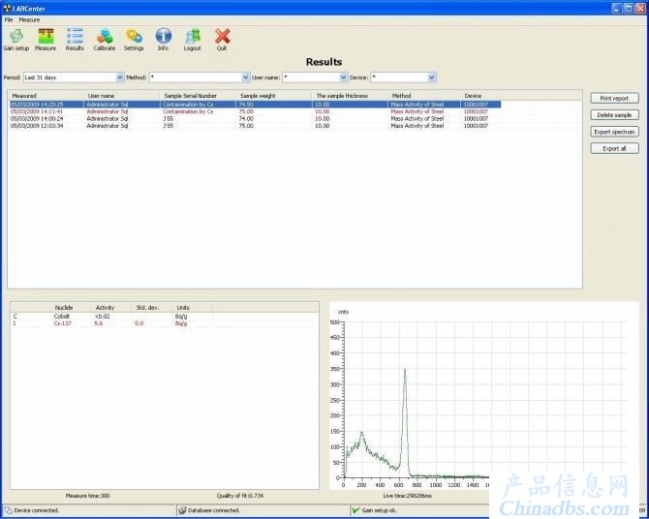Image resolution: width=649 pixels, height=519 pixels.
Task: Select the result measured at 14:00:24
Action: pos(255,118)
